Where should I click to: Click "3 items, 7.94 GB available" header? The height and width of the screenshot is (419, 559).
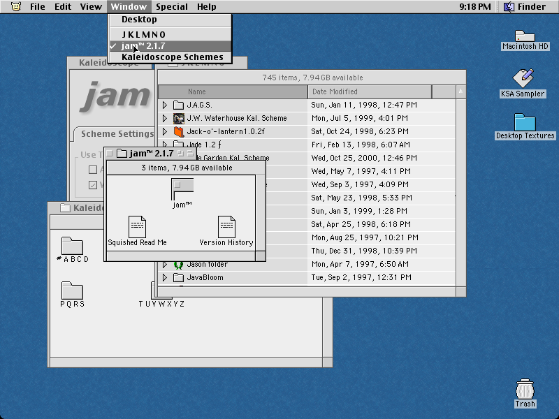point(187,168)
